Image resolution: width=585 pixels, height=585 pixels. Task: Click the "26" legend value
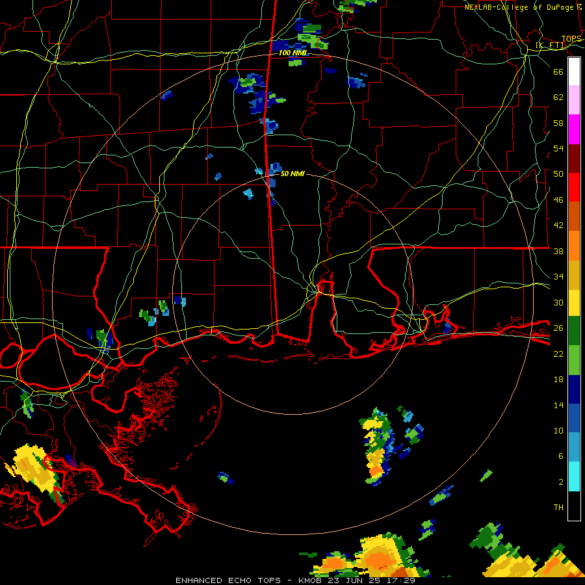(x=558, y=328)
